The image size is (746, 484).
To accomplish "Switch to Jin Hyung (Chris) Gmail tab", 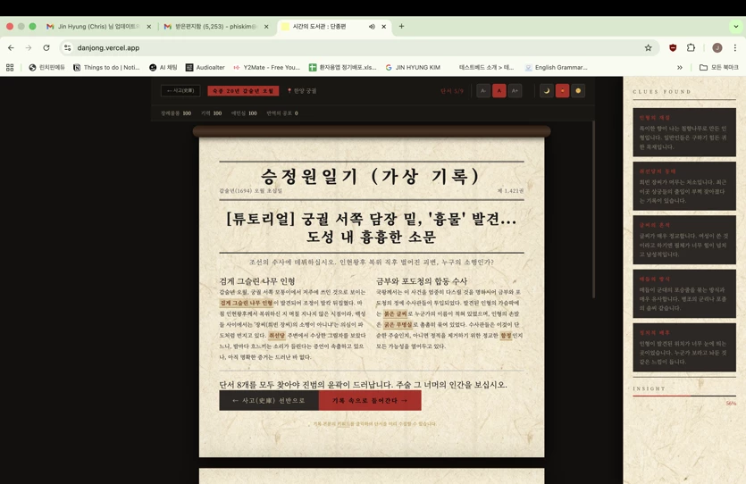I will click(x=98, y=27).
